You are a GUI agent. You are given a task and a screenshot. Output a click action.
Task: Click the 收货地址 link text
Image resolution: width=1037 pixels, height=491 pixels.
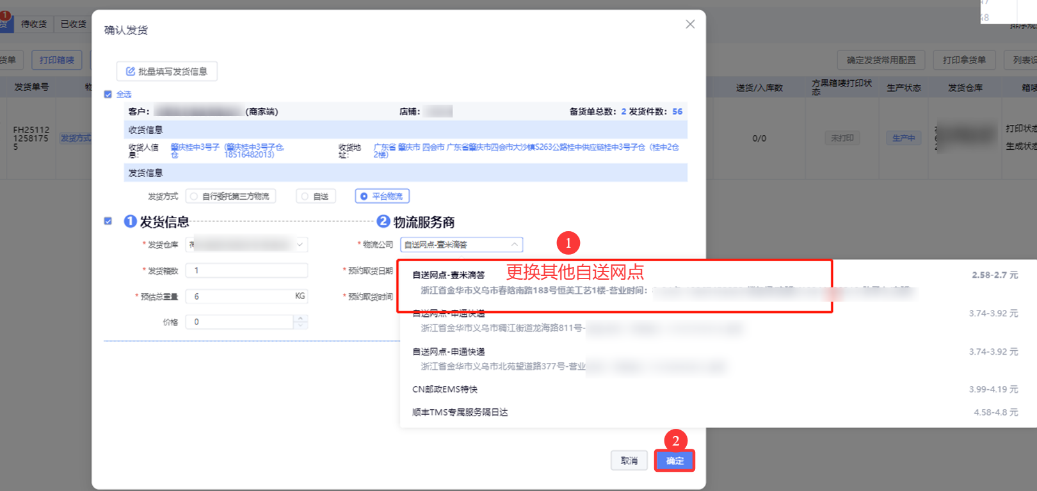[526, 150]
